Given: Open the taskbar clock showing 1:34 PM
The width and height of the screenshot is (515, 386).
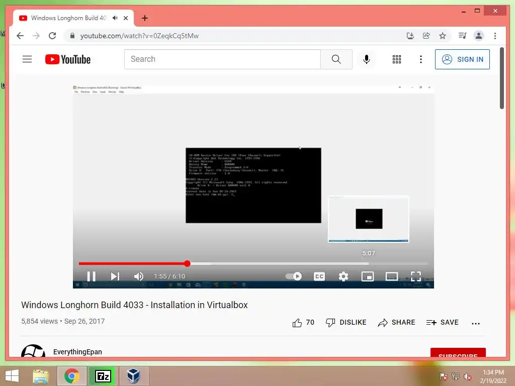Looking at the screenshot, I should click(493, 376).
